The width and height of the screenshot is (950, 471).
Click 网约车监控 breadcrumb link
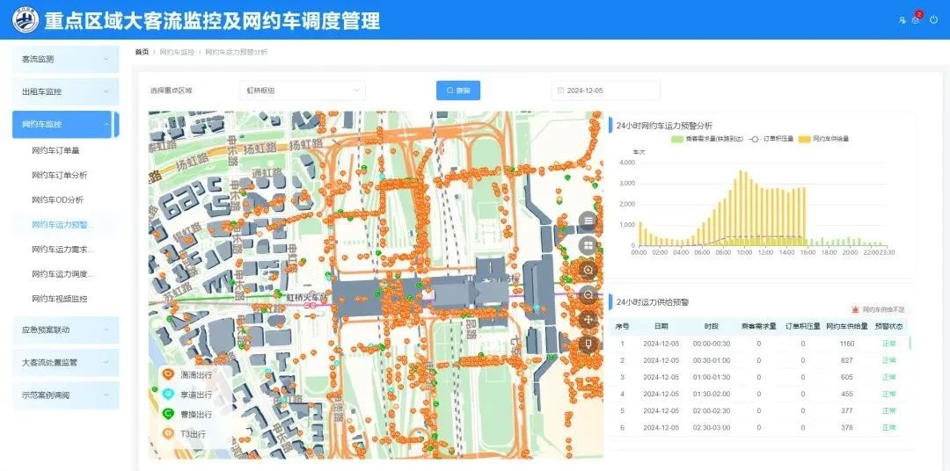coord(177,52)
